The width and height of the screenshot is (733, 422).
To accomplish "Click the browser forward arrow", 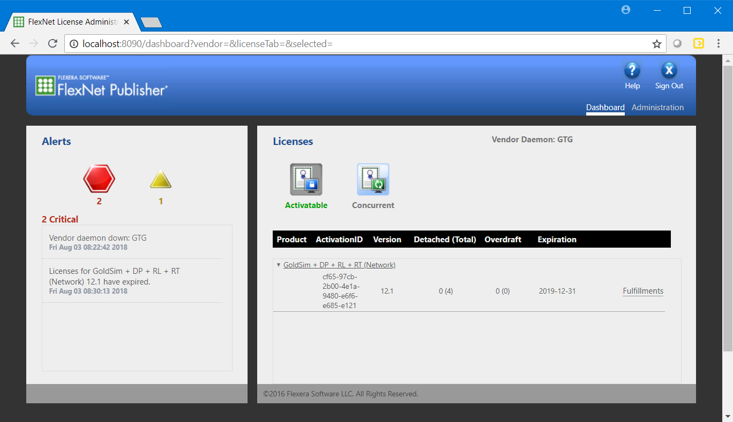I will [34, 44].
